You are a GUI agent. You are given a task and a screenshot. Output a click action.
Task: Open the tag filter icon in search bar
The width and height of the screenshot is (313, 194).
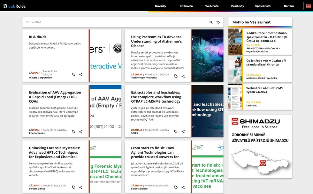tap(218, 22)
